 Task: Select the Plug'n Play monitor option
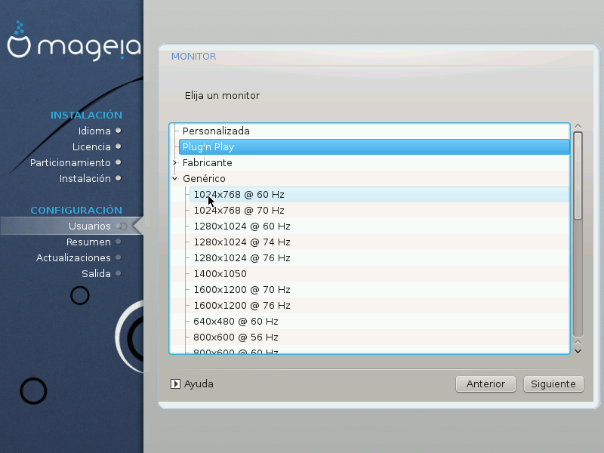point(374,146)
